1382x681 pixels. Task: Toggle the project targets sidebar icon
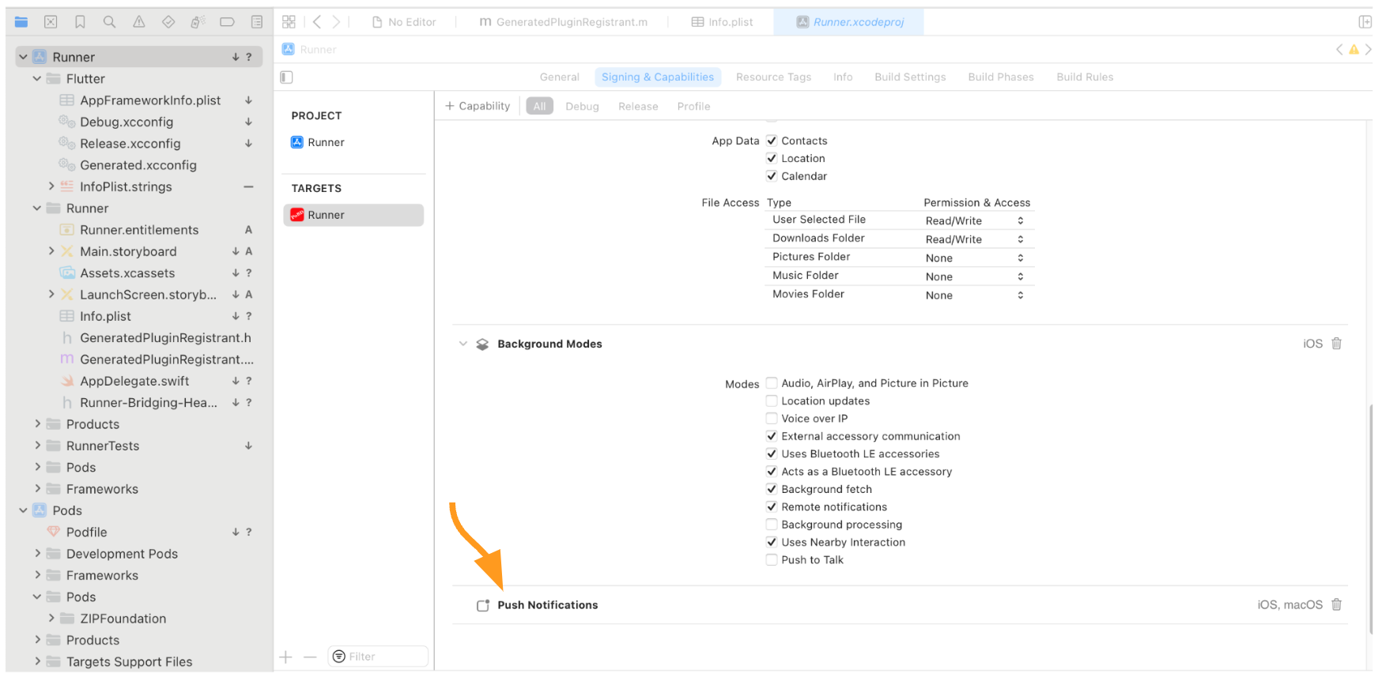(x=286, y=77)
